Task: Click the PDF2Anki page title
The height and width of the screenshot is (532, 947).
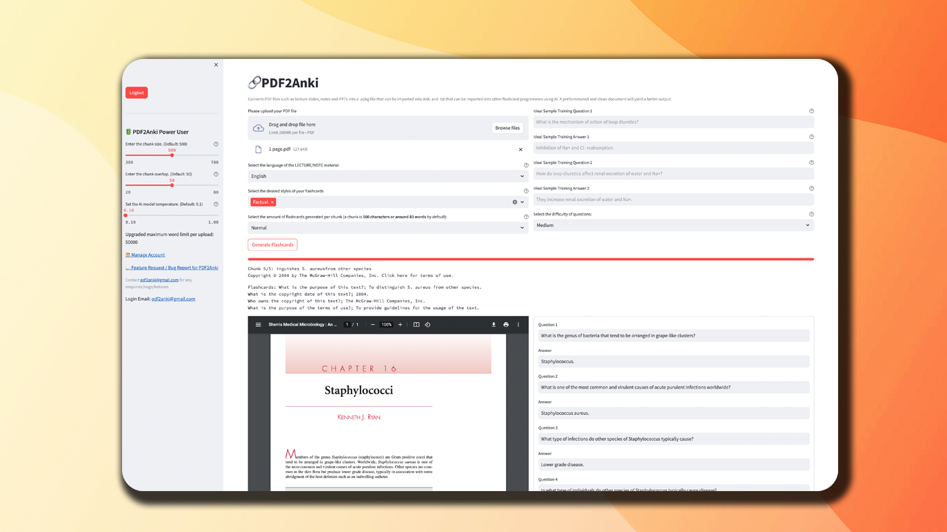Action: click(284, 83)
